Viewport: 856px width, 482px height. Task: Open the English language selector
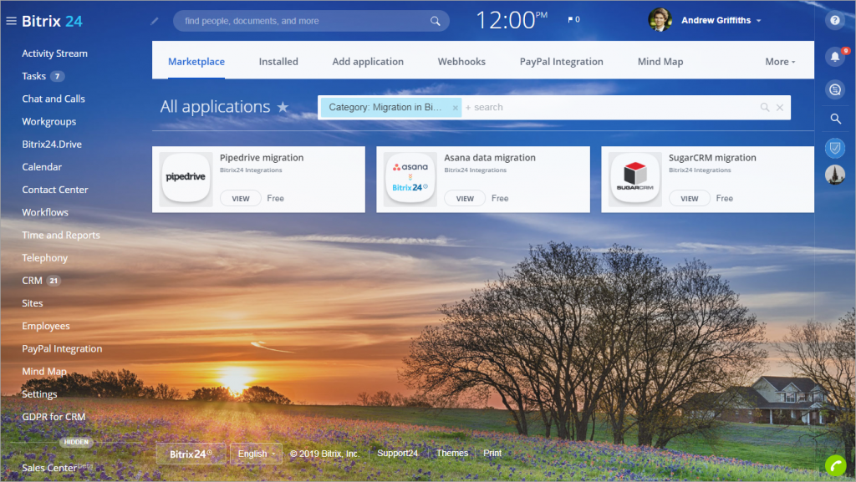tap(256, 454)
